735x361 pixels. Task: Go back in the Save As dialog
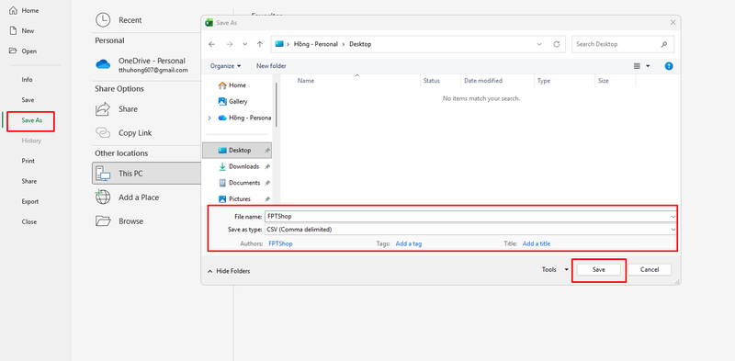(x=212, y=44)
